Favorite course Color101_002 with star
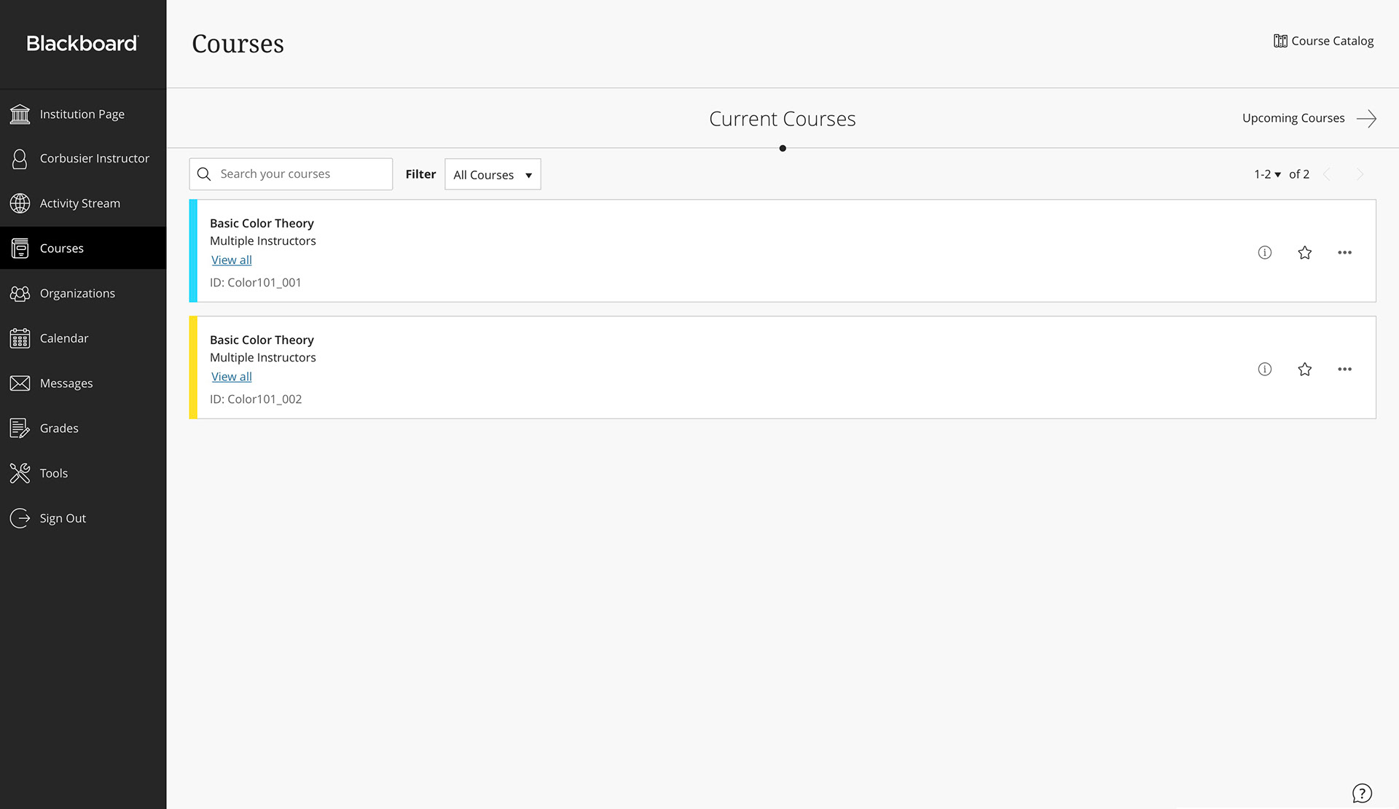 (x=1305, y=369)
